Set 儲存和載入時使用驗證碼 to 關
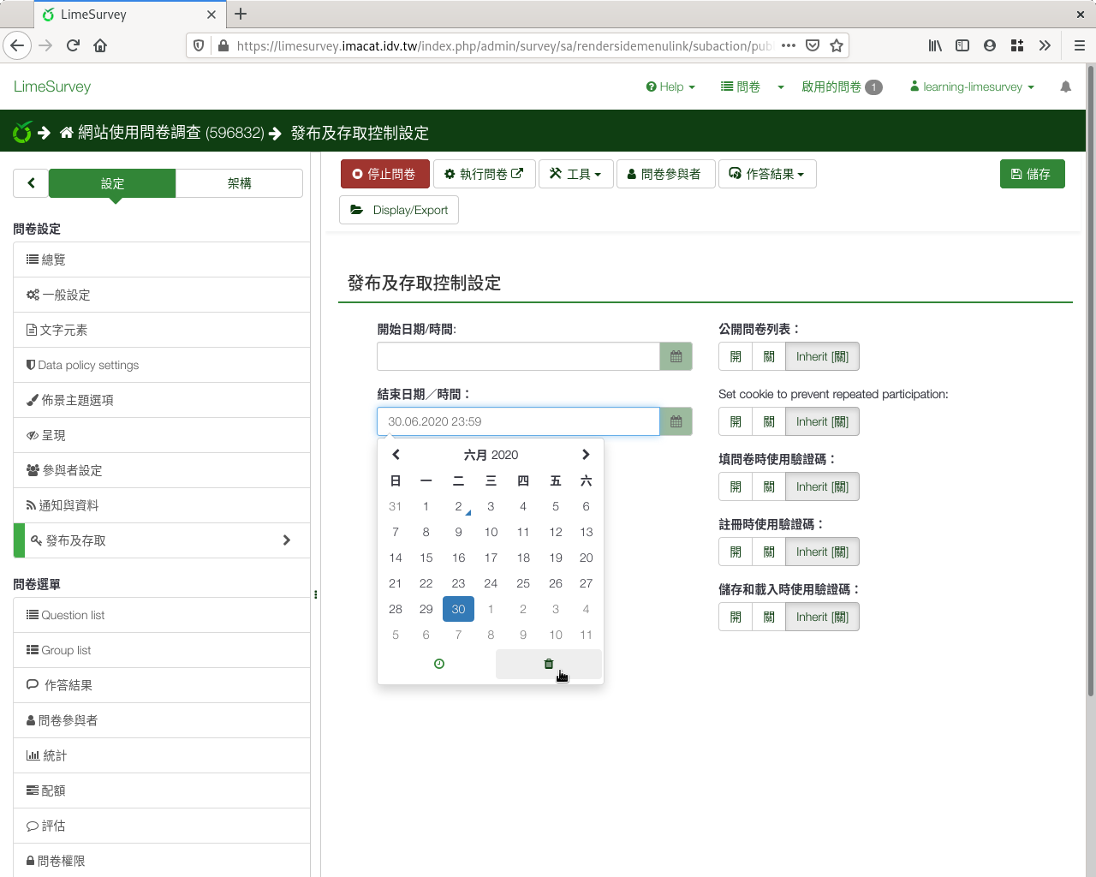The image size is (1096, 877). (769, 617)
